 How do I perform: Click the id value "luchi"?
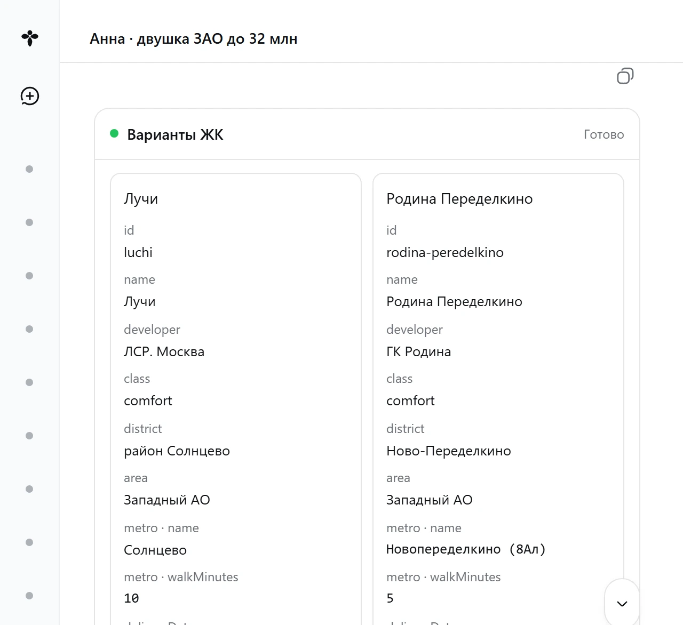138,252
